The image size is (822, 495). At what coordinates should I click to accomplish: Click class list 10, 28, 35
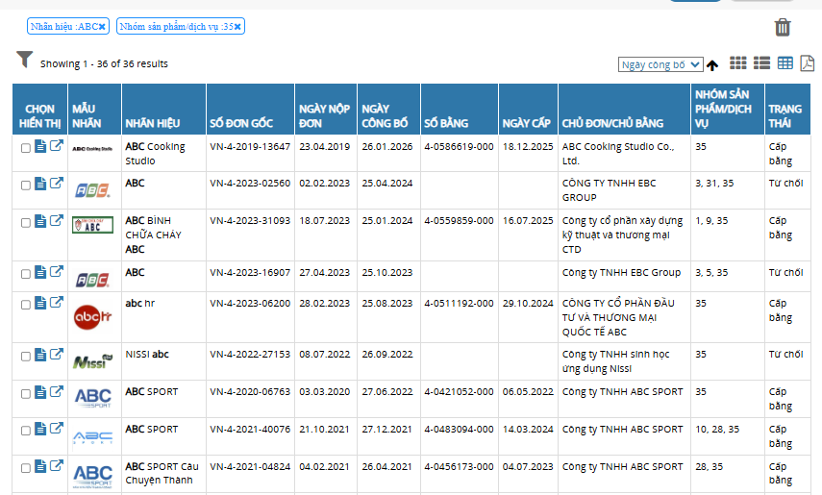[717, 429]
